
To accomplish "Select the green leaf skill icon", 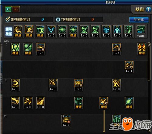I will pyautogui.click(x=129, y=103).
